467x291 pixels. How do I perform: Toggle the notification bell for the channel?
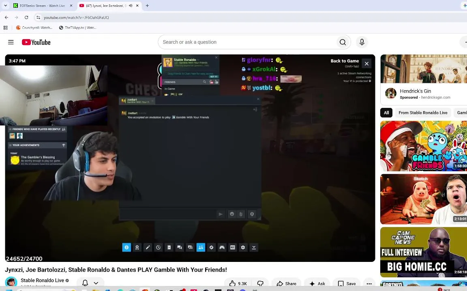click(85, 283)
